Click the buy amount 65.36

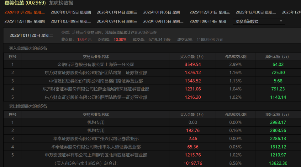[193, 147]
